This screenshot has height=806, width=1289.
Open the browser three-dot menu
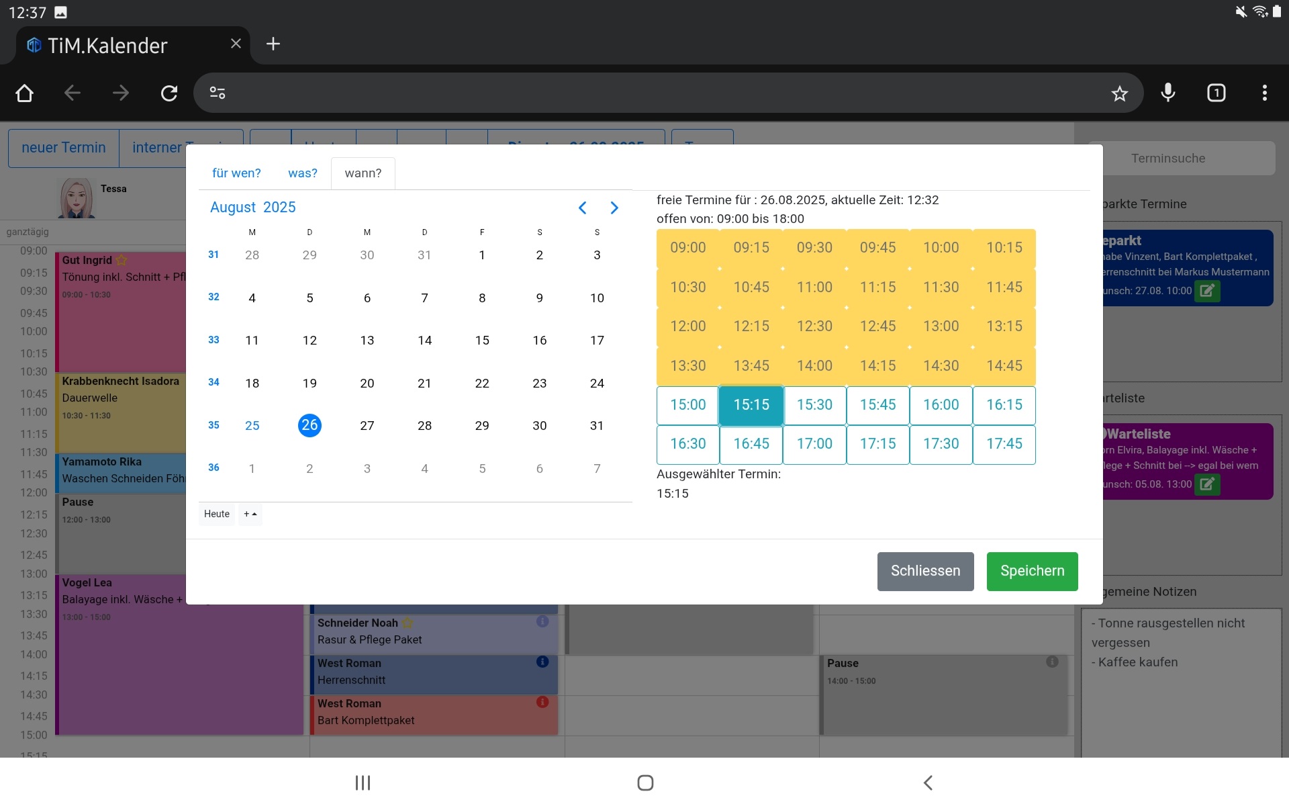pyautogui.click(x=1264, y=93)
